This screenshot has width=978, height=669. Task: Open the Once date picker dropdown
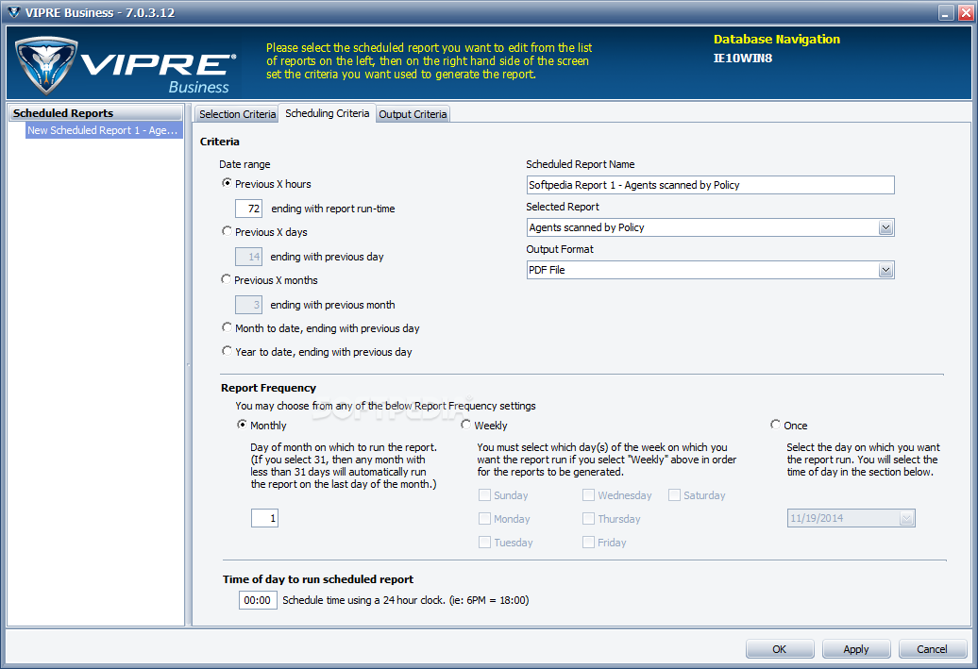[x=907, y=519]
